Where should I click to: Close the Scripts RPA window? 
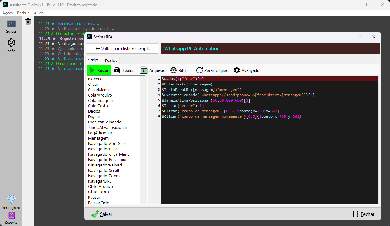tap(374, 37)
